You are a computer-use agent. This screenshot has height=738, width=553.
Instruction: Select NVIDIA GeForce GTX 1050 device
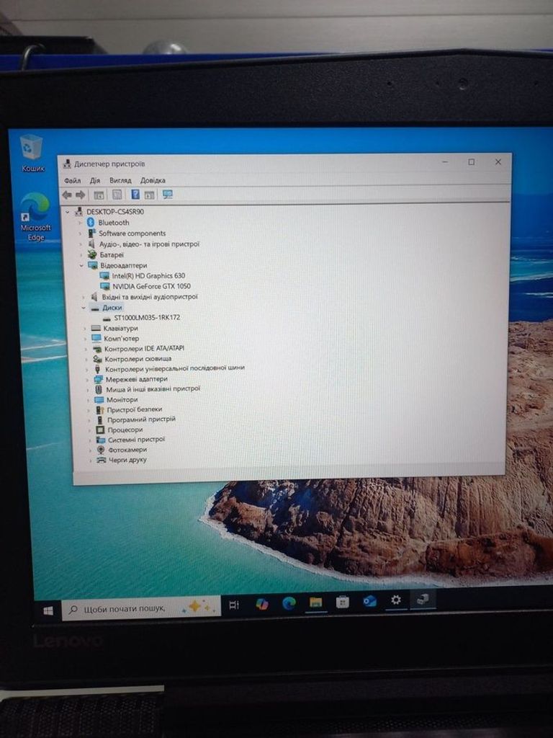151,286
